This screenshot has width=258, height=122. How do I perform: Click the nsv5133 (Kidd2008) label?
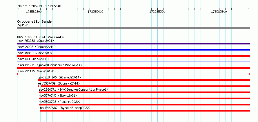coord(33,59)
